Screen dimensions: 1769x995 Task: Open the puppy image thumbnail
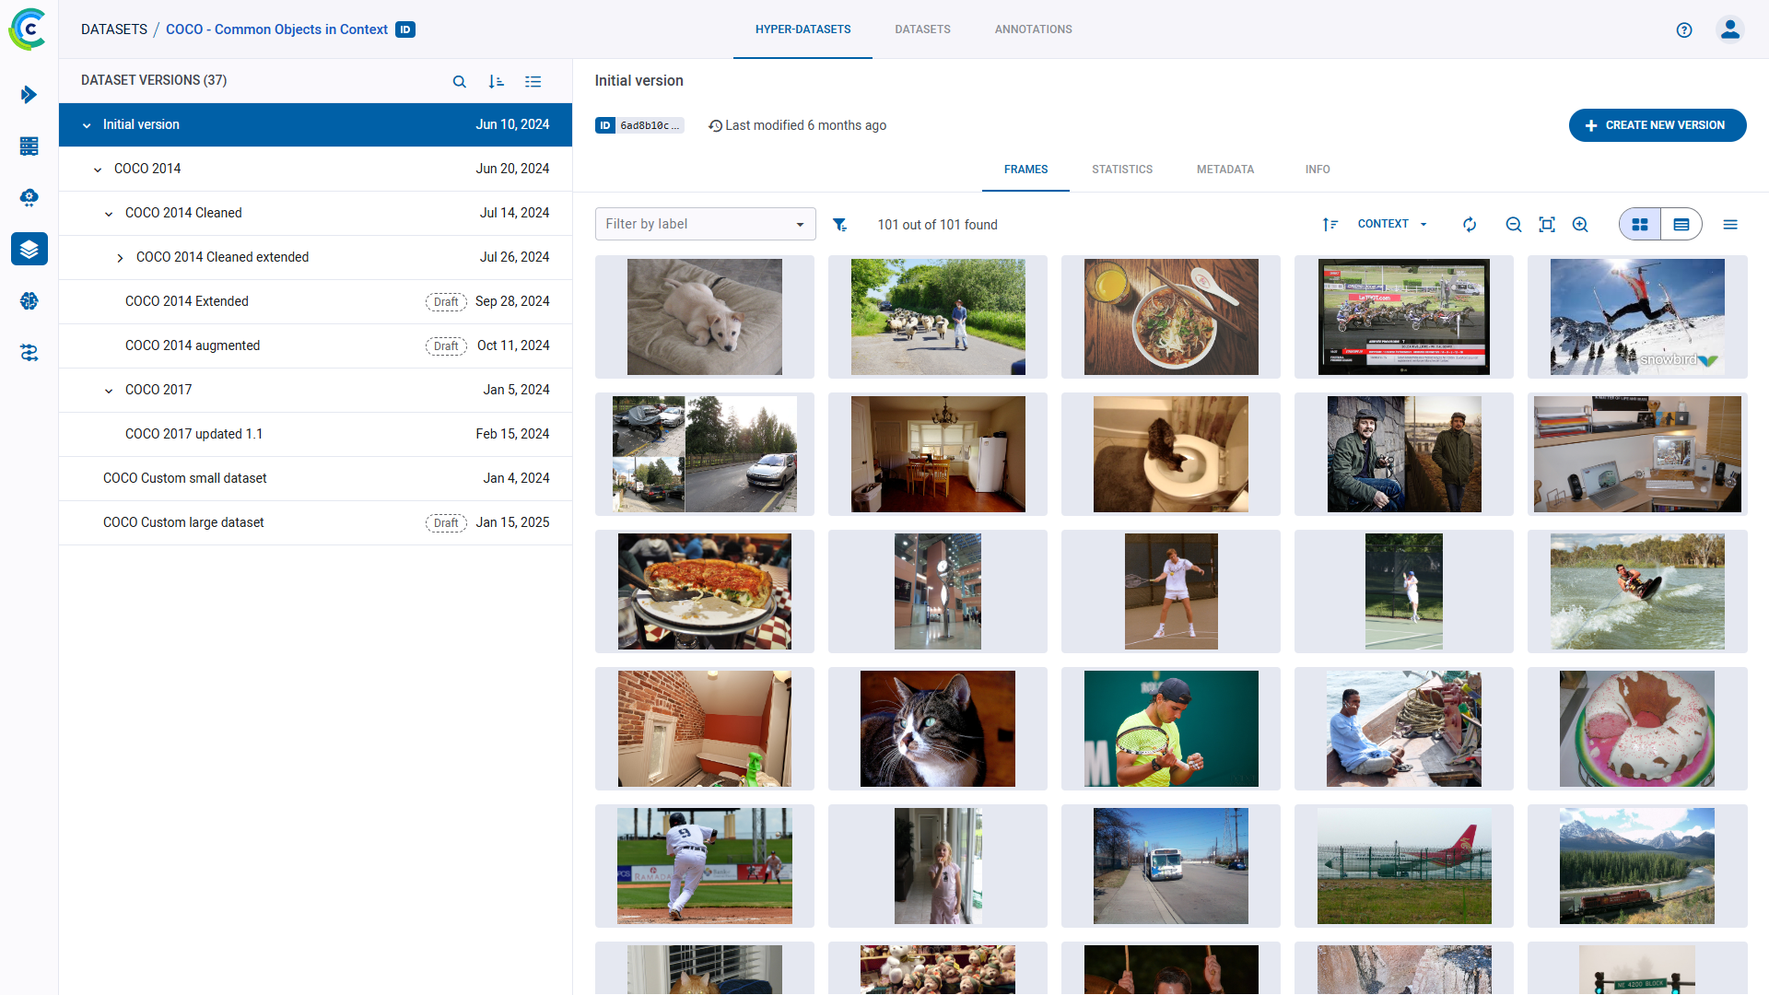pos(704,316)
